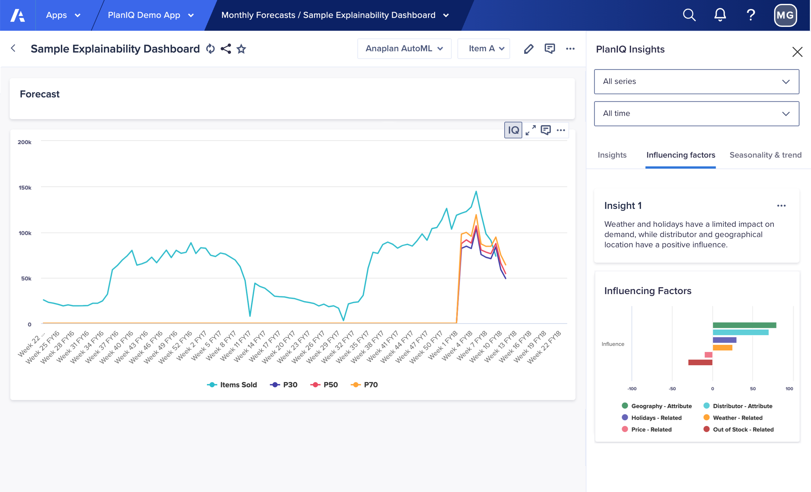Screen dimensions: 811x492
Task: Open the All series dropdown
Action: pyautogui.click(x=696, y=82)
